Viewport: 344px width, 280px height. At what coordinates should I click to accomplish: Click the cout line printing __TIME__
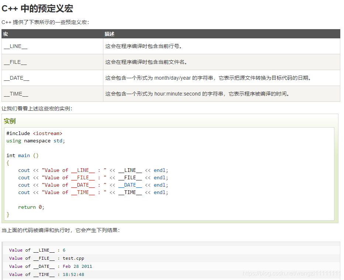point(93,192)
